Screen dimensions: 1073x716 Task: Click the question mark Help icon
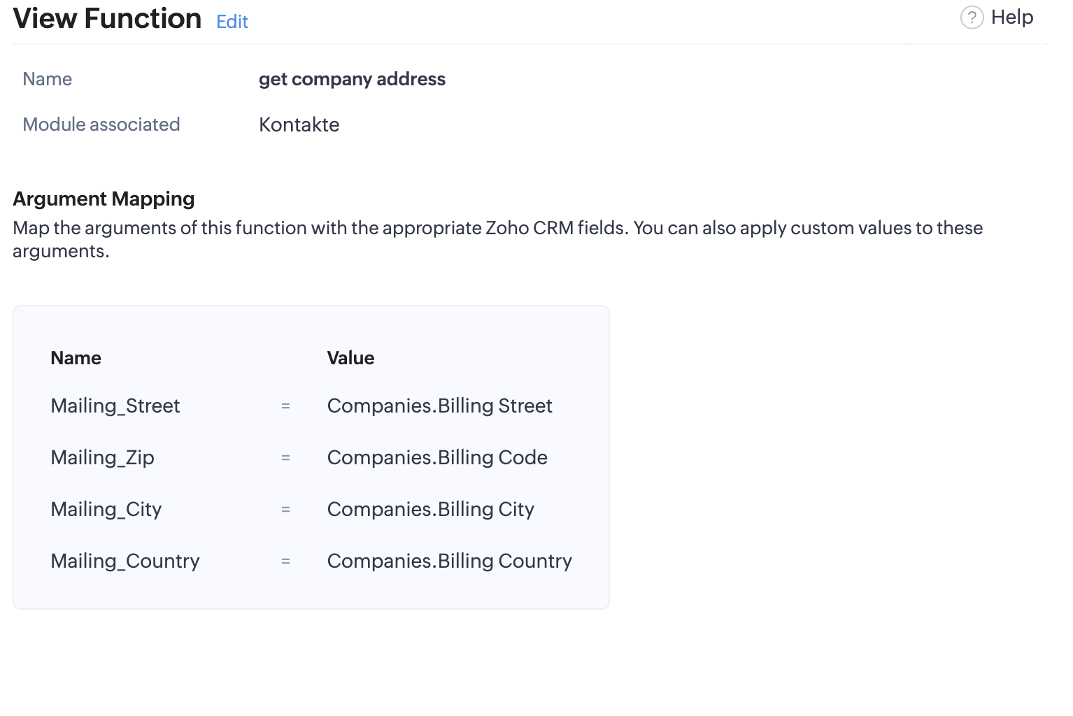tap(972, 17)
